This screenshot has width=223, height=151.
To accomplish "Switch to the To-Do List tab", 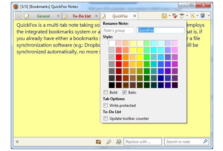I will (x=82, y=16).
